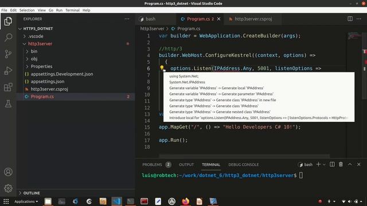Open the Edit menu
The width and height of the screenshot is (367, 206).
(13, 10)
